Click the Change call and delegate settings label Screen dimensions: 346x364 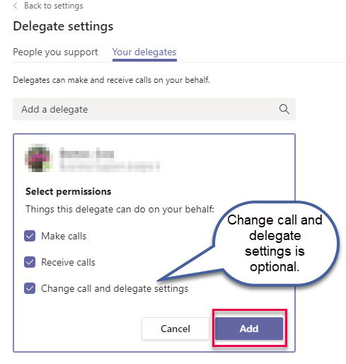115,289
